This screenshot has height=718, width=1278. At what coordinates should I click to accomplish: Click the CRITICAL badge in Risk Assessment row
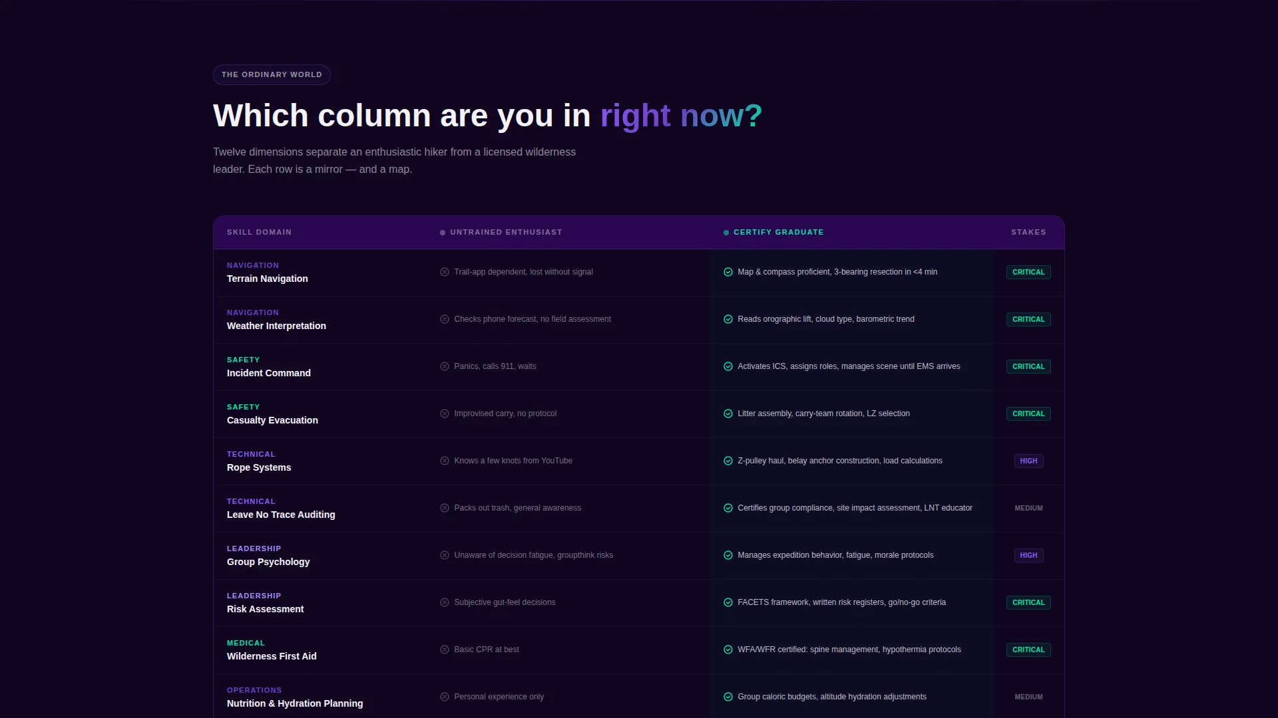(1028, 602)
